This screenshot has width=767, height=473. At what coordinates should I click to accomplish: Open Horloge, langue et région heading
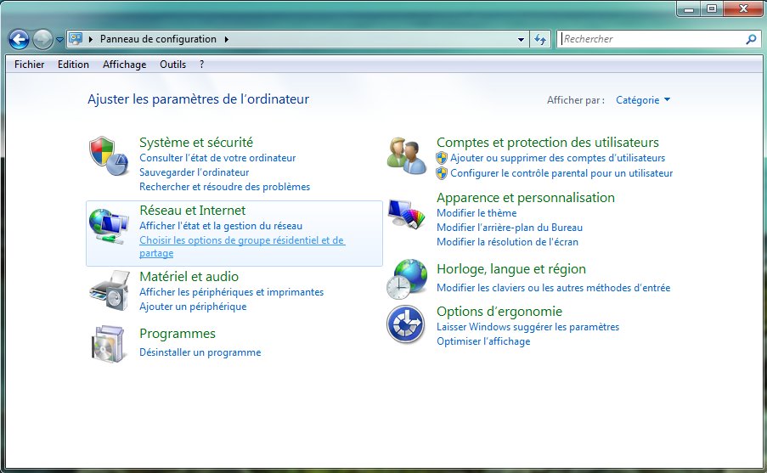[x=511, y=269]
